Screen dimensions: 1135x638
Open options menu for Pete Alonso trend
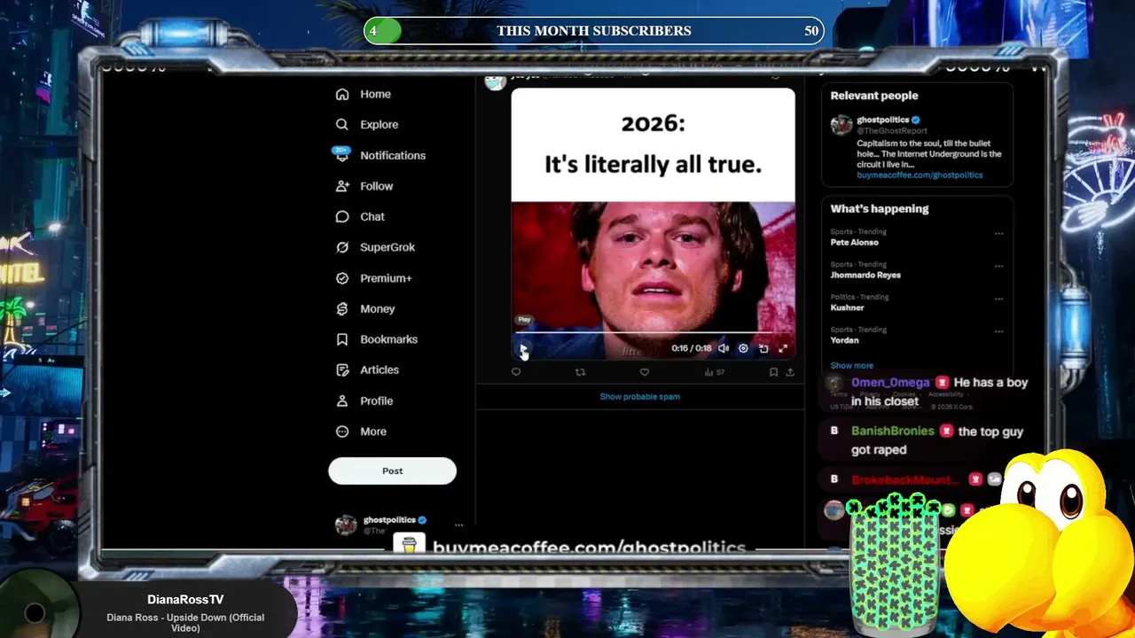click(x=998, y=234)
